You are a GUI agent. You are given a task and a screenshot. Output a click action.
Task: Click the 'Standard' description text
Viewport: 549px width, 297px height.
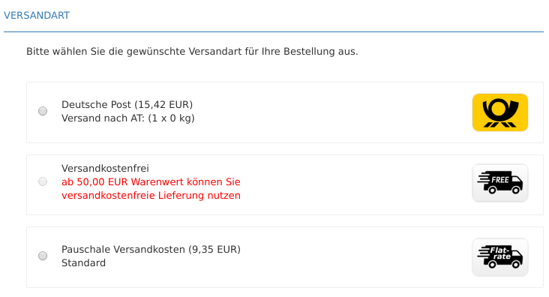click(x=83, y=263)
